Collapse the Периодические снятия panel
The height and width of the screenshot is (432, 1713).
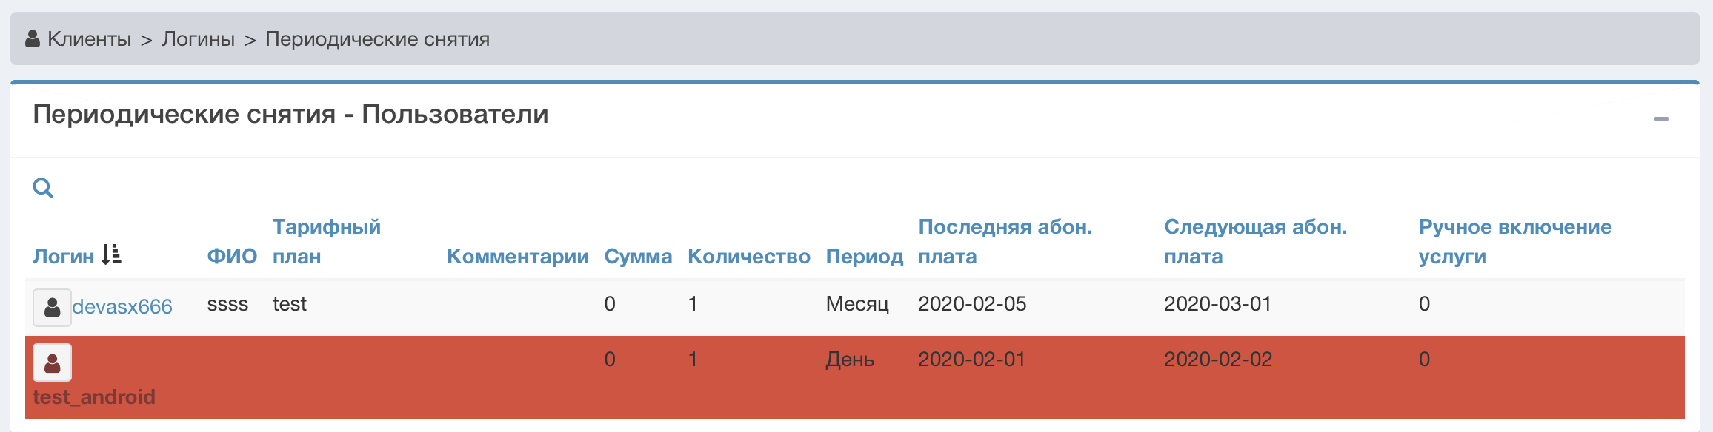tap(1661, 118)
